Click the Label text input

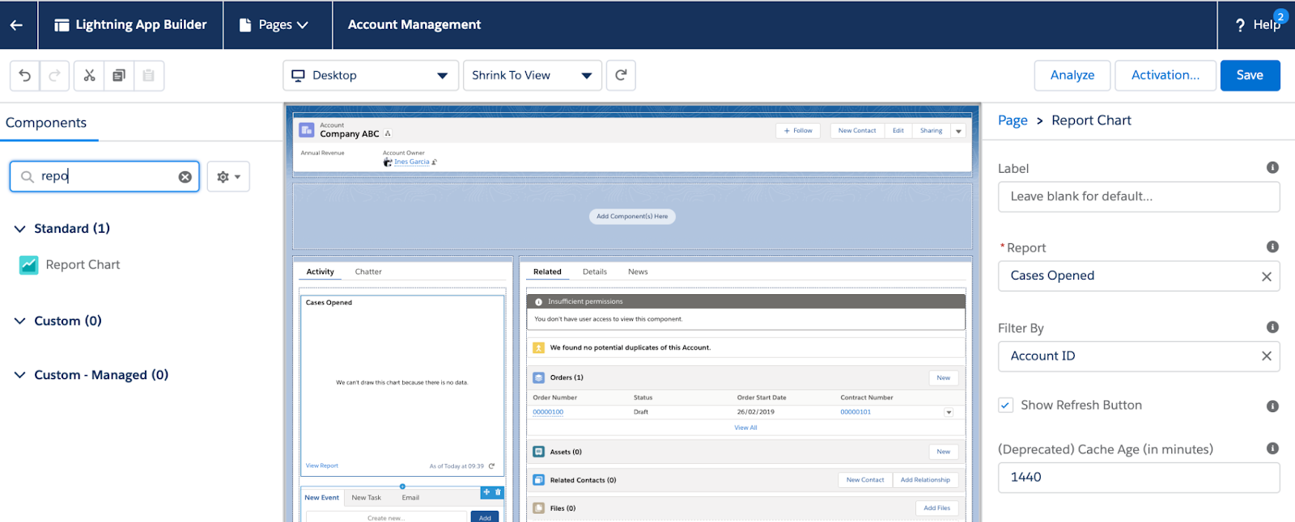pyautogui.click(x=1139, y=196)
